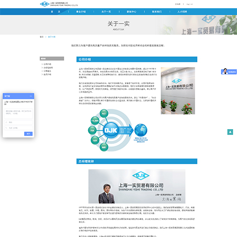Click the back-to-top arrow button
237x237 pixels.
click(x=230, y=132)
